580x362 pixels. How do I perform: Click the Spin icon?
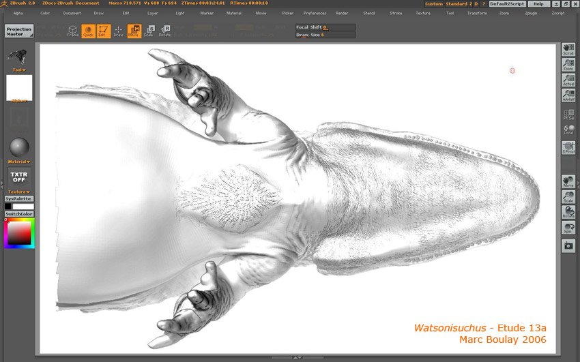568,228
